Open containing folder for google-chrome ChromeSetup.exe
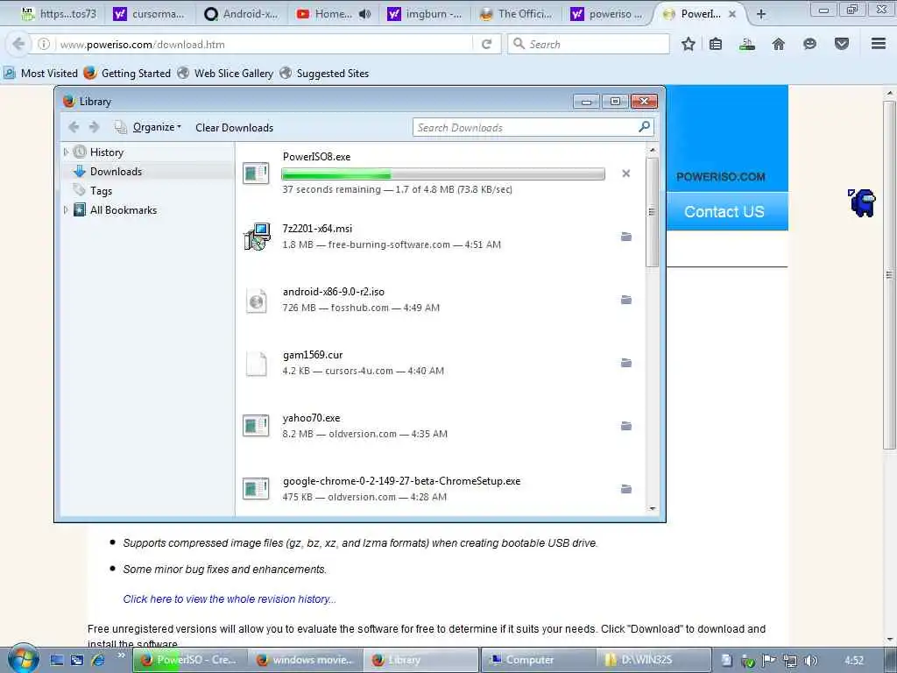Viewport: 897px width, 673px height. tap(626, 488)
